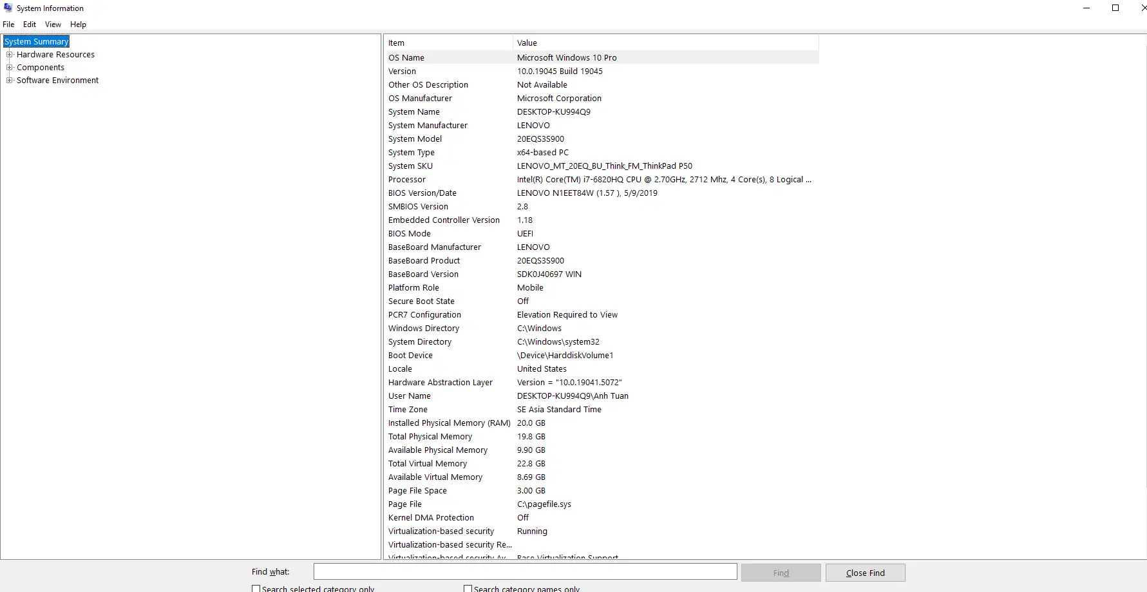Click the Find button
Viewport: 1147px width, 592px height.
click(x=781, y=573)
